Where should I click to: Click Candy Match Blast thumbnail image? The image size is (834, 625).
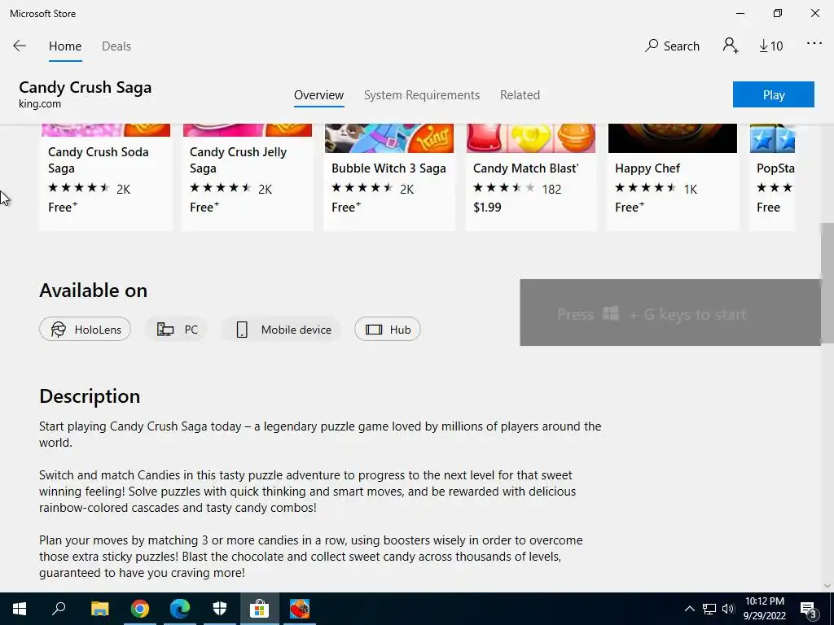[531, 138]
